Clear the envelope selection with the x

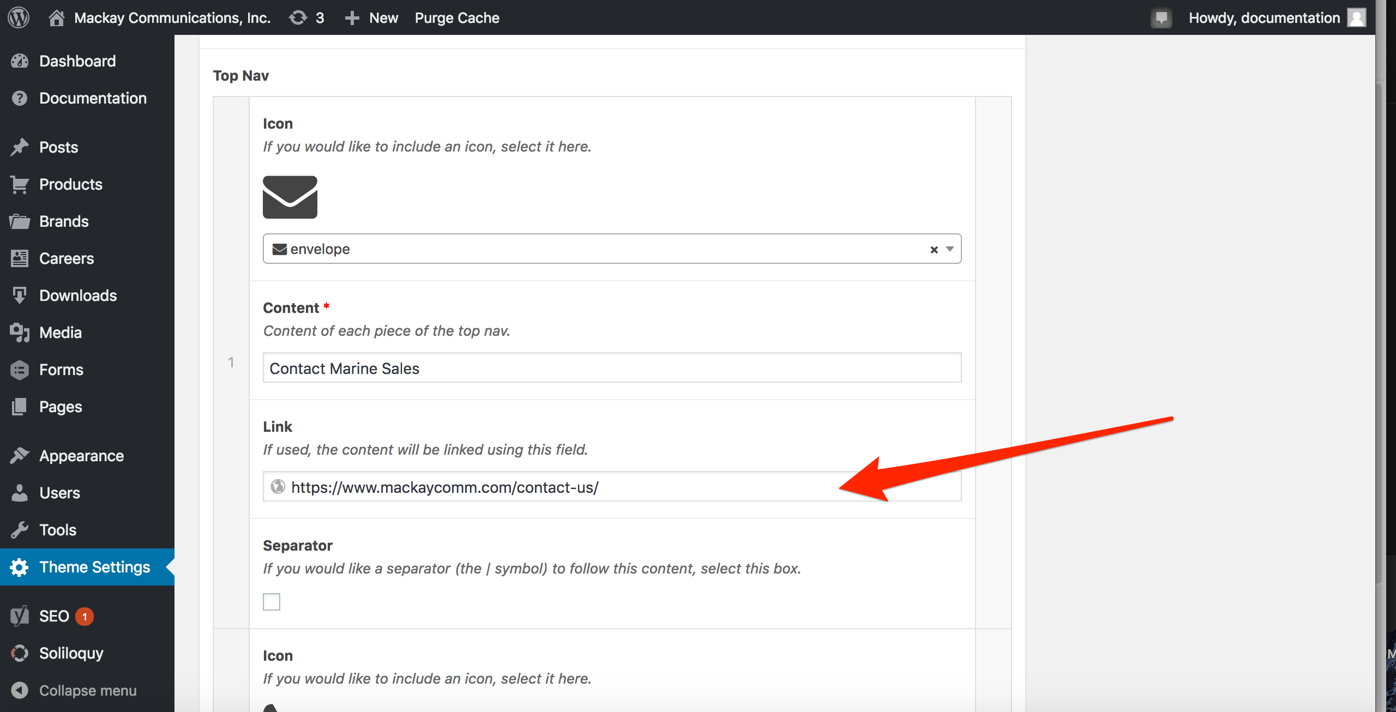tap(934, 250)
